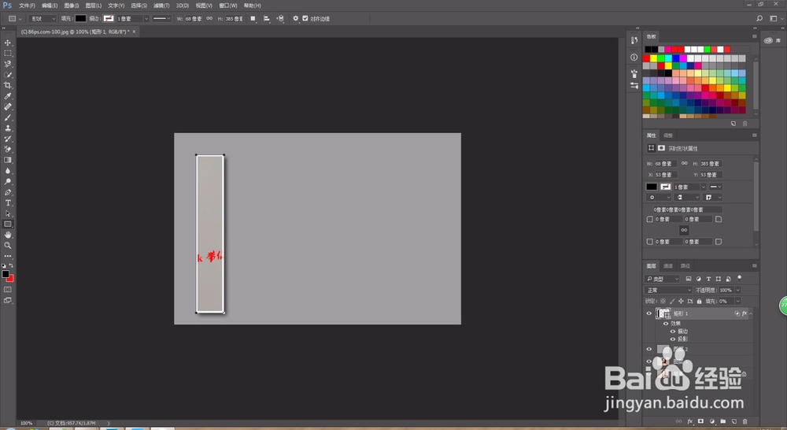This screenshot has height=430, width=787.
Task: Open path operations in options bar
Action: 253,19
